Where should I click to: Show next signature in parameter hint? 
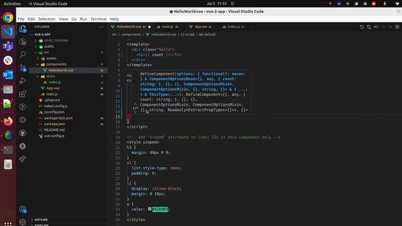point(135,112)
